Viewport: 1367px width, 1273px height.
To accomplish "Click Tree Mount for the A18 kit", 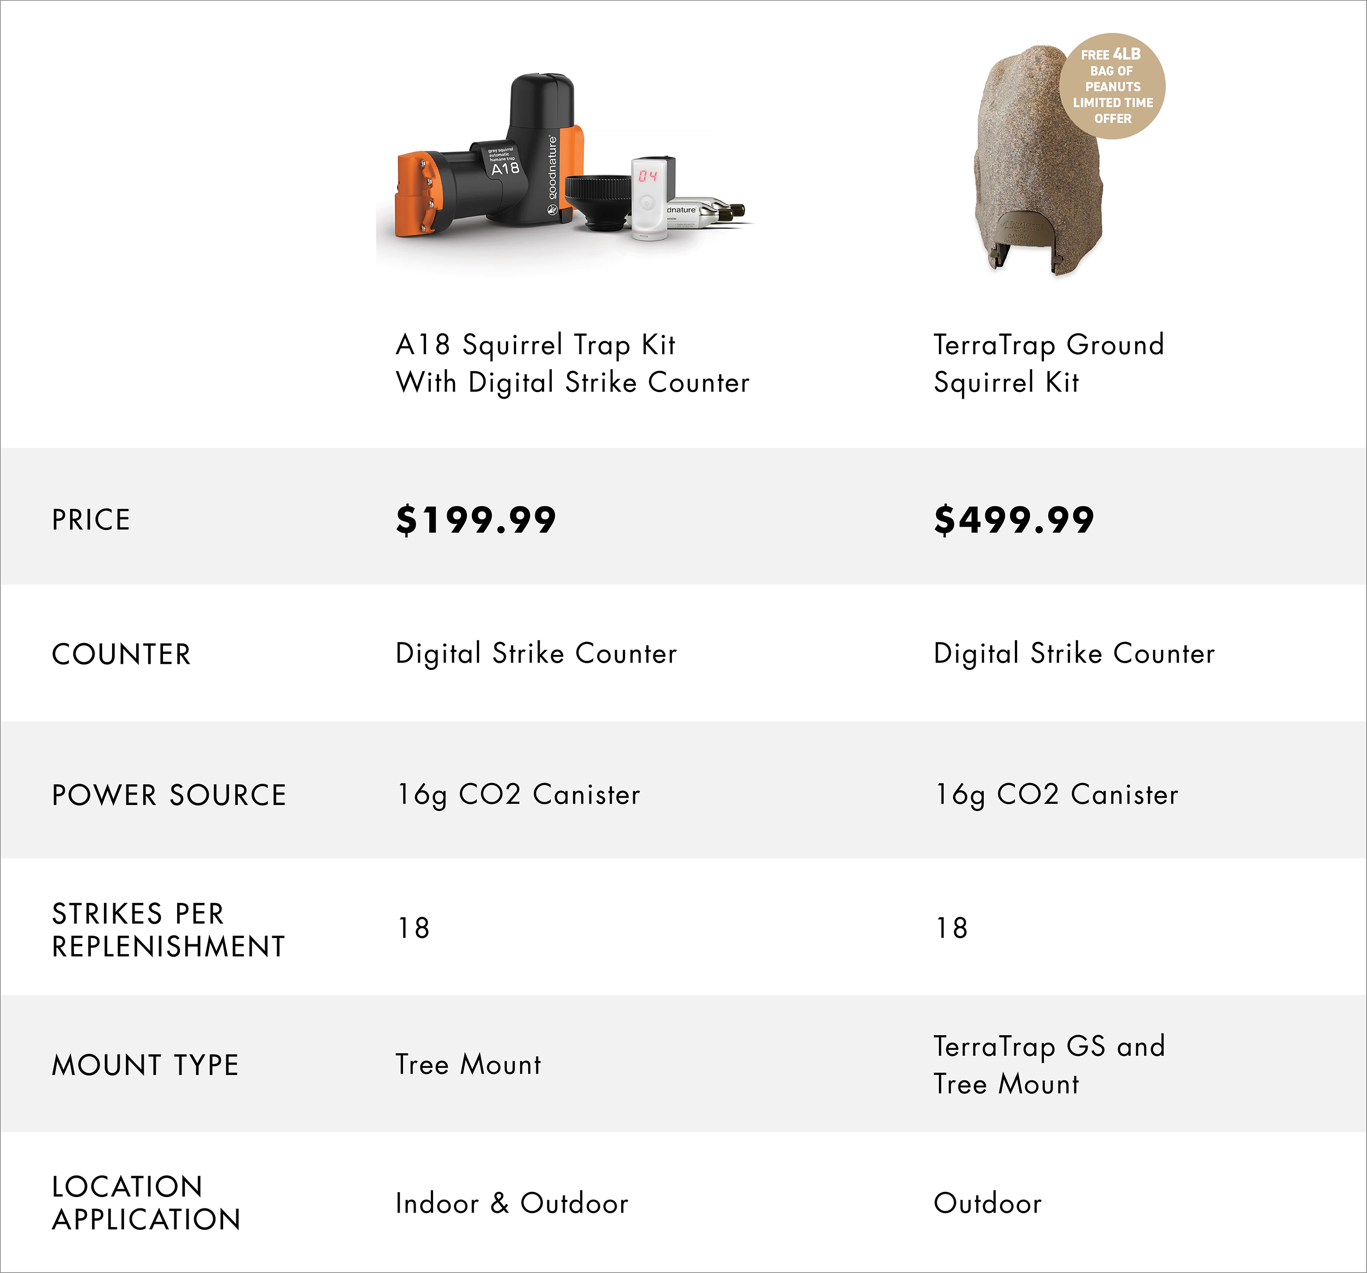I will click(x=468, y=1064).
